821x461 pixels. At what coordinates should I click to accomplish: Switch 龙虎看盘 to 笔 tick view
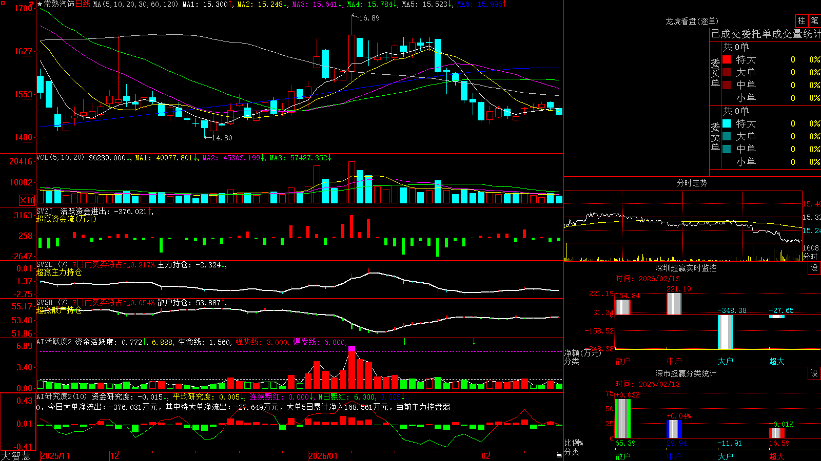click(815, 20)
